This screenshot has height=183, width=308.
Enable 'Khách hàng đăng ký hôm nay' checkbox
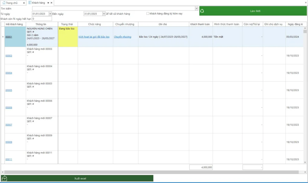[x=148, y=14]
